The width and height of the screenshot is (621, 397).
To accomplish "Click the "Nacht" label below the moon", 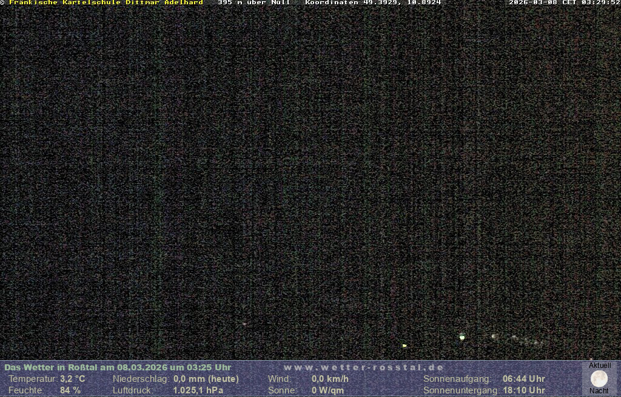I will [x=599, y=391].
